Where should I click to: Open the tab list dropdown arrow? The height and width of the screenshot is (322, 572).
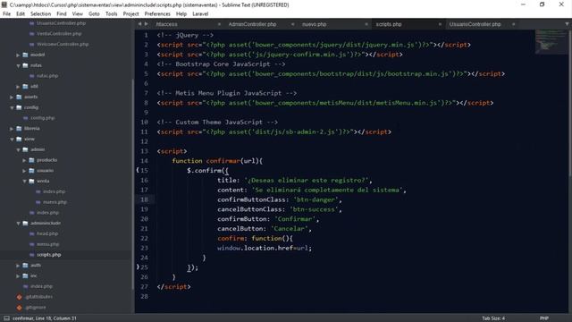point(567,24)
